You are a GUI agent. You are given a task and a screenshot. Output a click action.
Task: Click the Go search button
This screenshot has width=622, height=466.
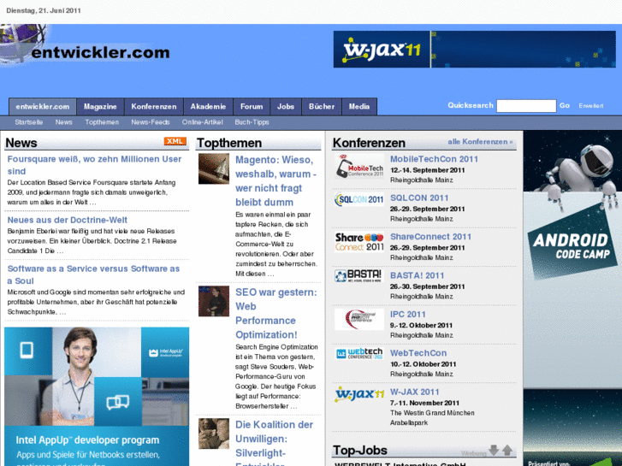[x=565, y=105]
